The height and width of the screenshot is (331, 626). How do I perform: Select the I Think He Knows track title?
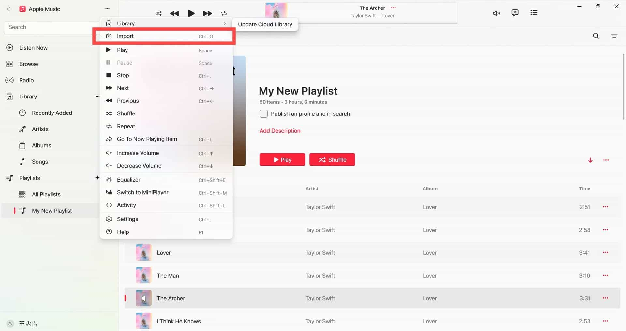179,321
